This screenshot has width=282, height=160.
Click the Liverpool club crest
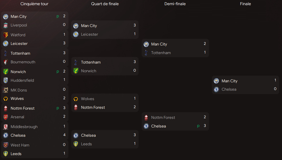(x=5, y=25)
